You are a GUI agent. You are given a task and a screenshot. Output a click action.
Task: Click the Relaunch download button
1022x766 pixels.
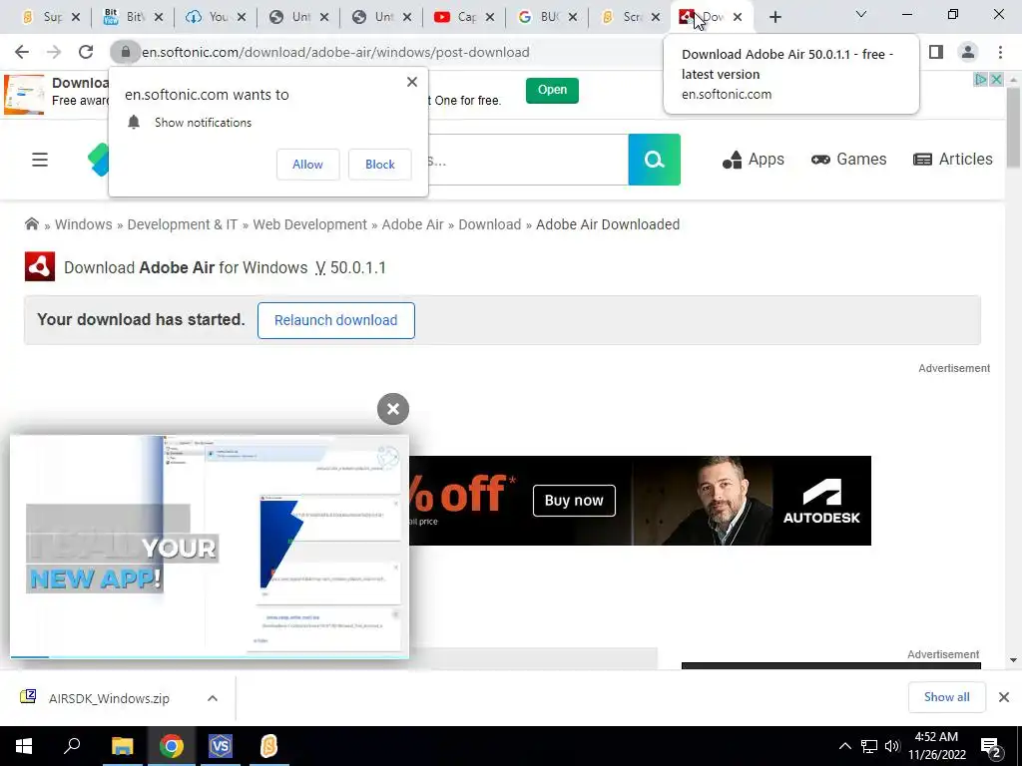tap(335, 320)
